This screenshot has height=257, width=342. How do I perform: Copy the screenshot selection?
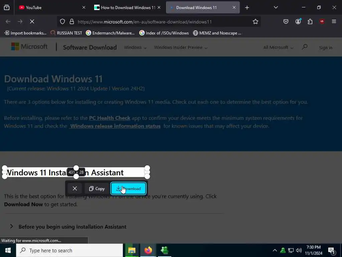97,189
